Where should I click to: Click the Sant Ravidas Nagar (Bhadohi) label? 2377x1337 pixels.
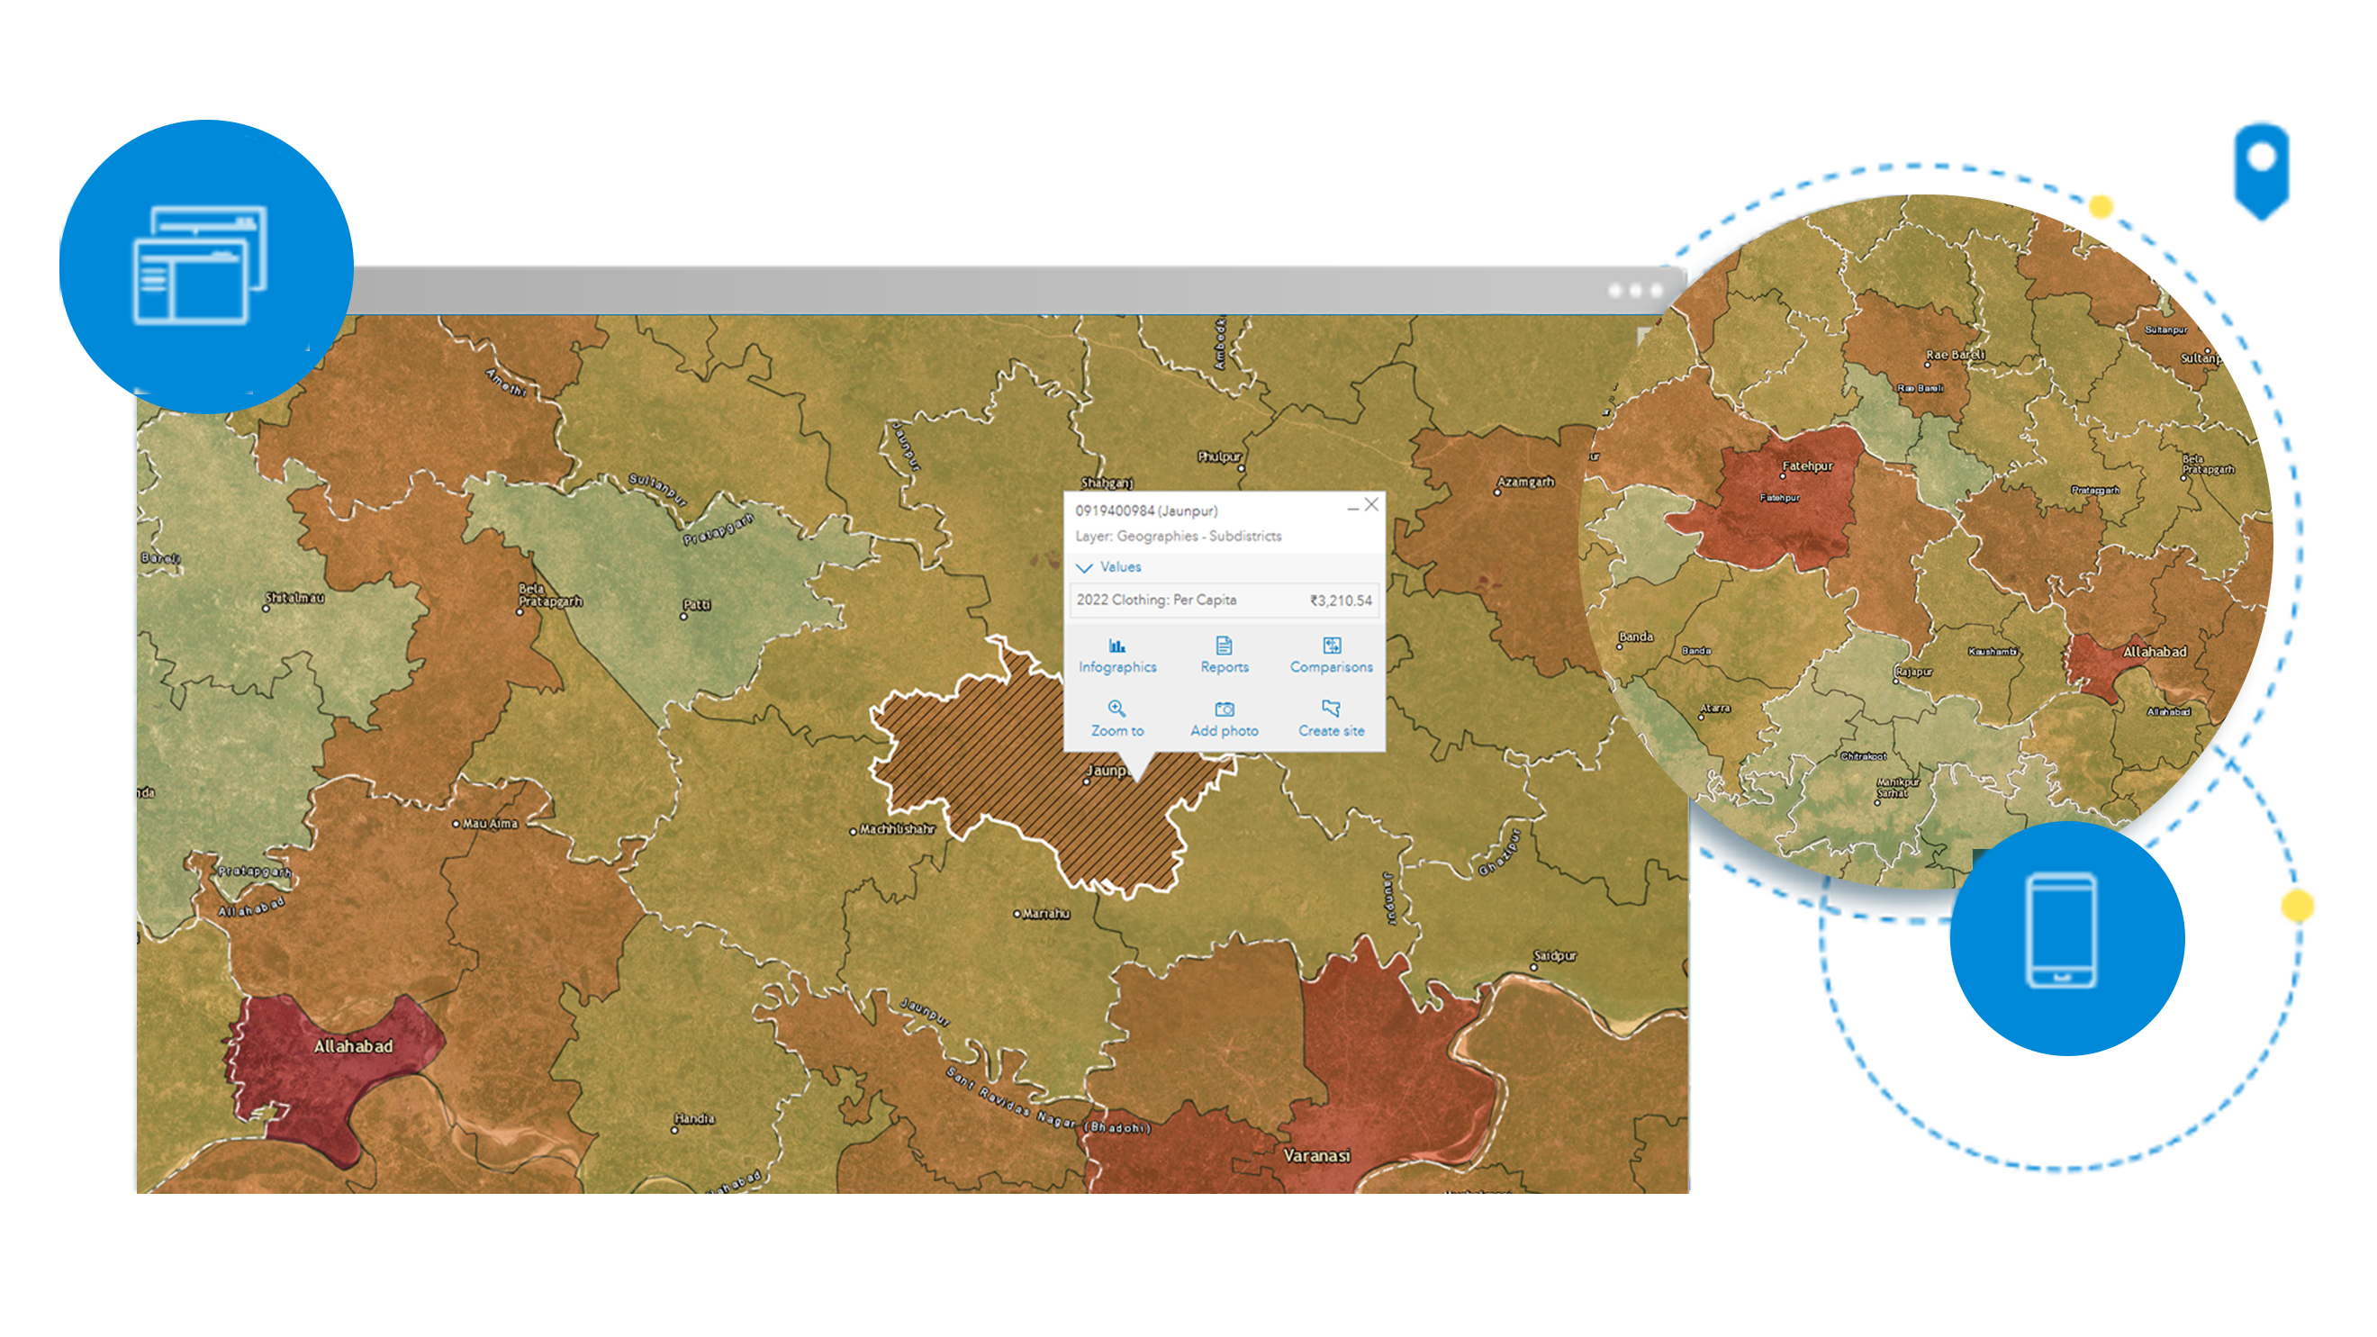point(1048,1101)
